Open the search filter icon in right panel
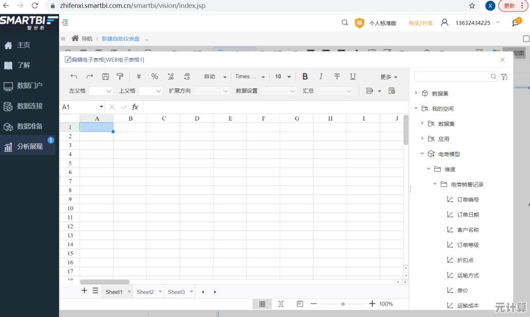Viewport: 530px width, 317px height. click(x=503, y=76)
